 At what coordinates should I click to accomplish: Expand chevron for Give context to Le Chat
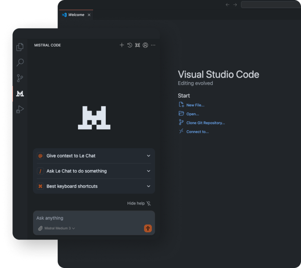click(149, 156)
